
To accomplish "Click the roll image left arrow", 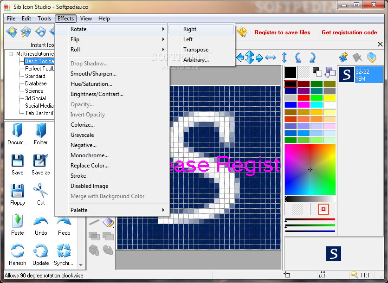I will (240, 58).
